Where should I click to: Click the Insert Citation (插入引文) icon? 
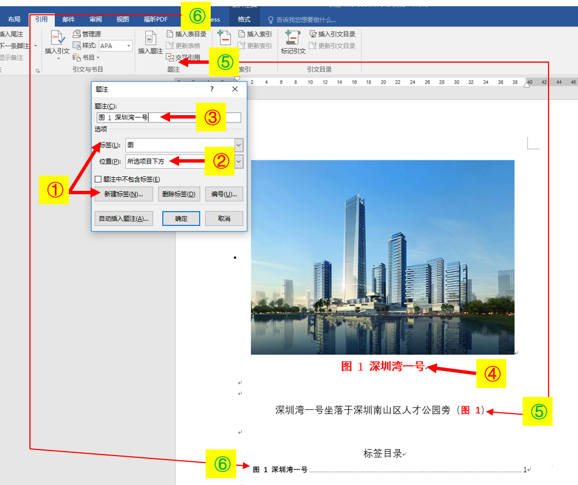[x=58, y=38]
